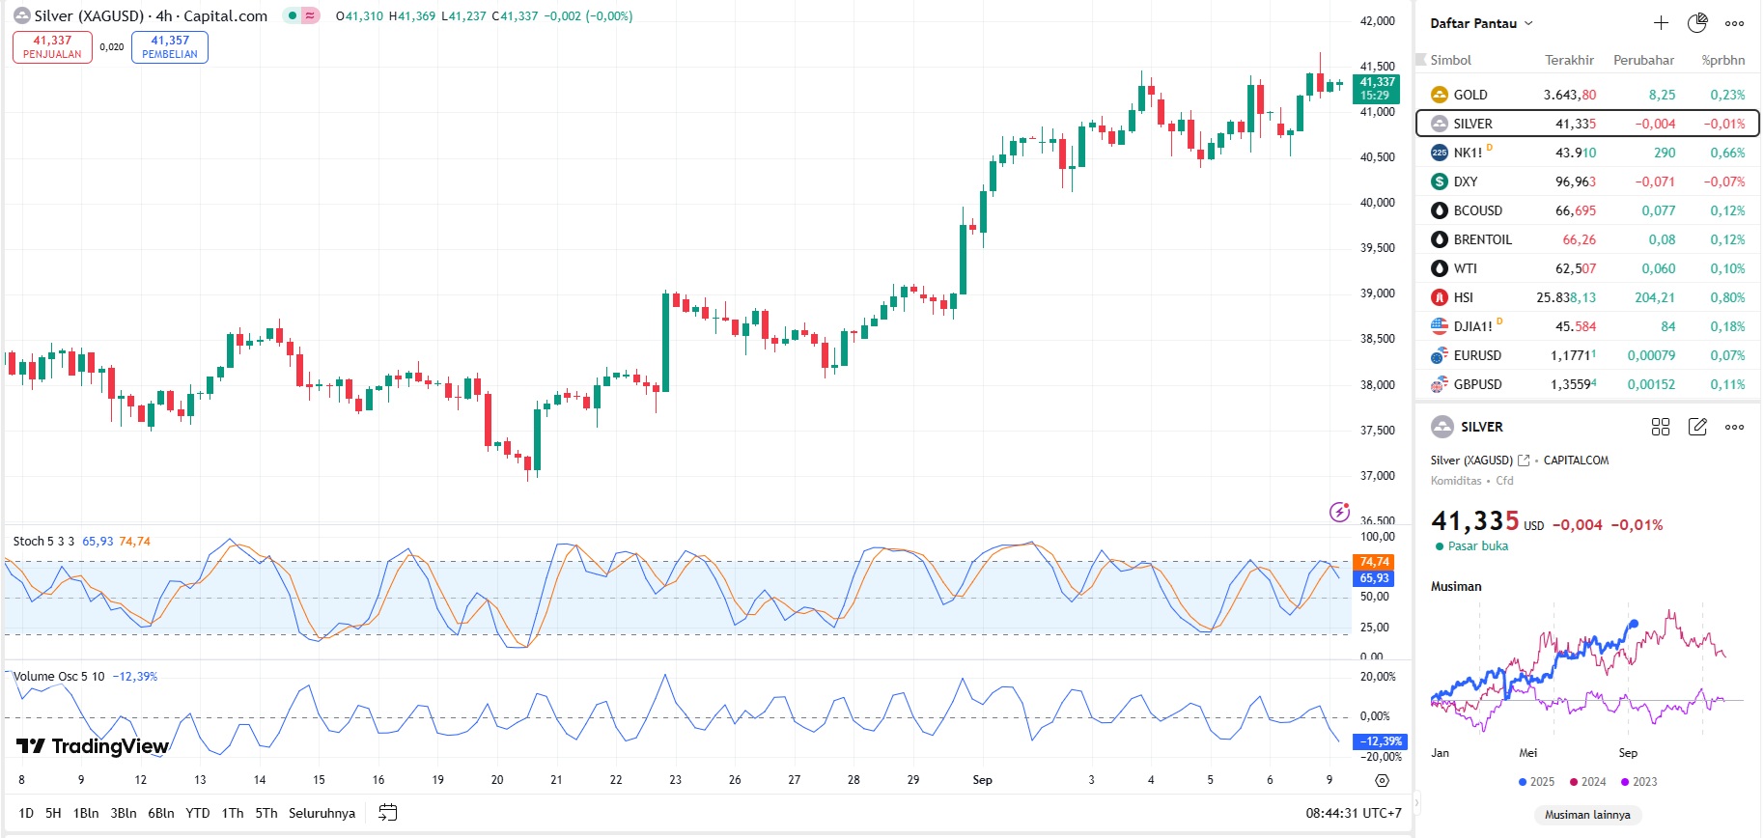Switch chart range to YTD
1763x838 pixels.
coord(197,813)
